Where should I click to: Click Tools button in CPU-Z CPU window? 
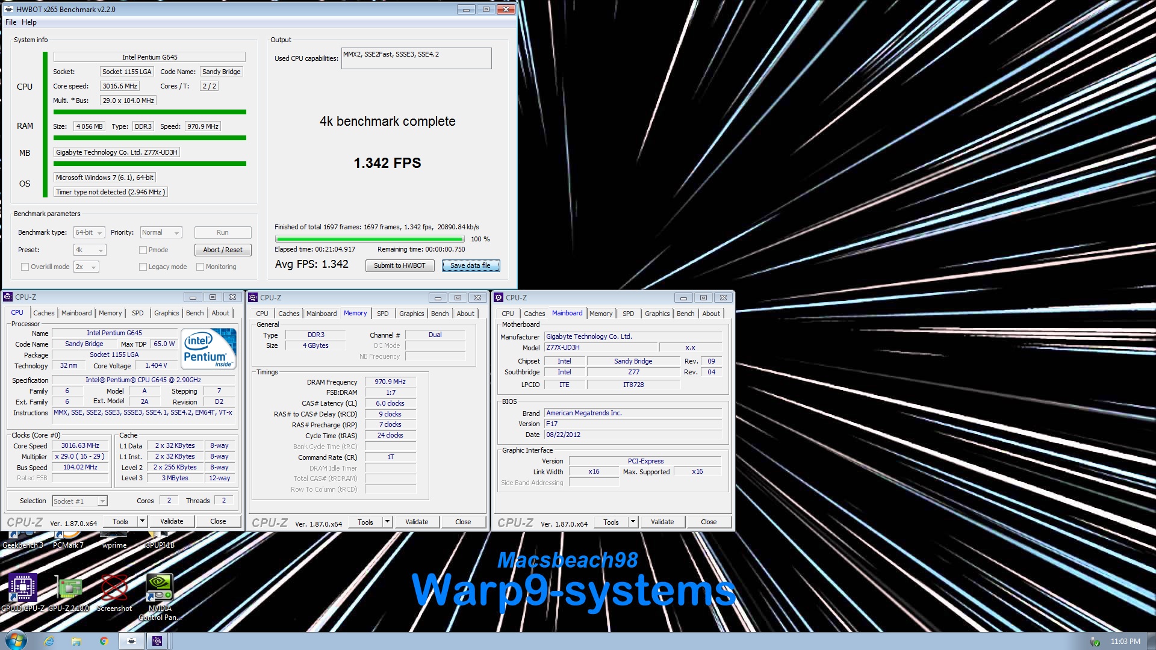tap(120, 521)
